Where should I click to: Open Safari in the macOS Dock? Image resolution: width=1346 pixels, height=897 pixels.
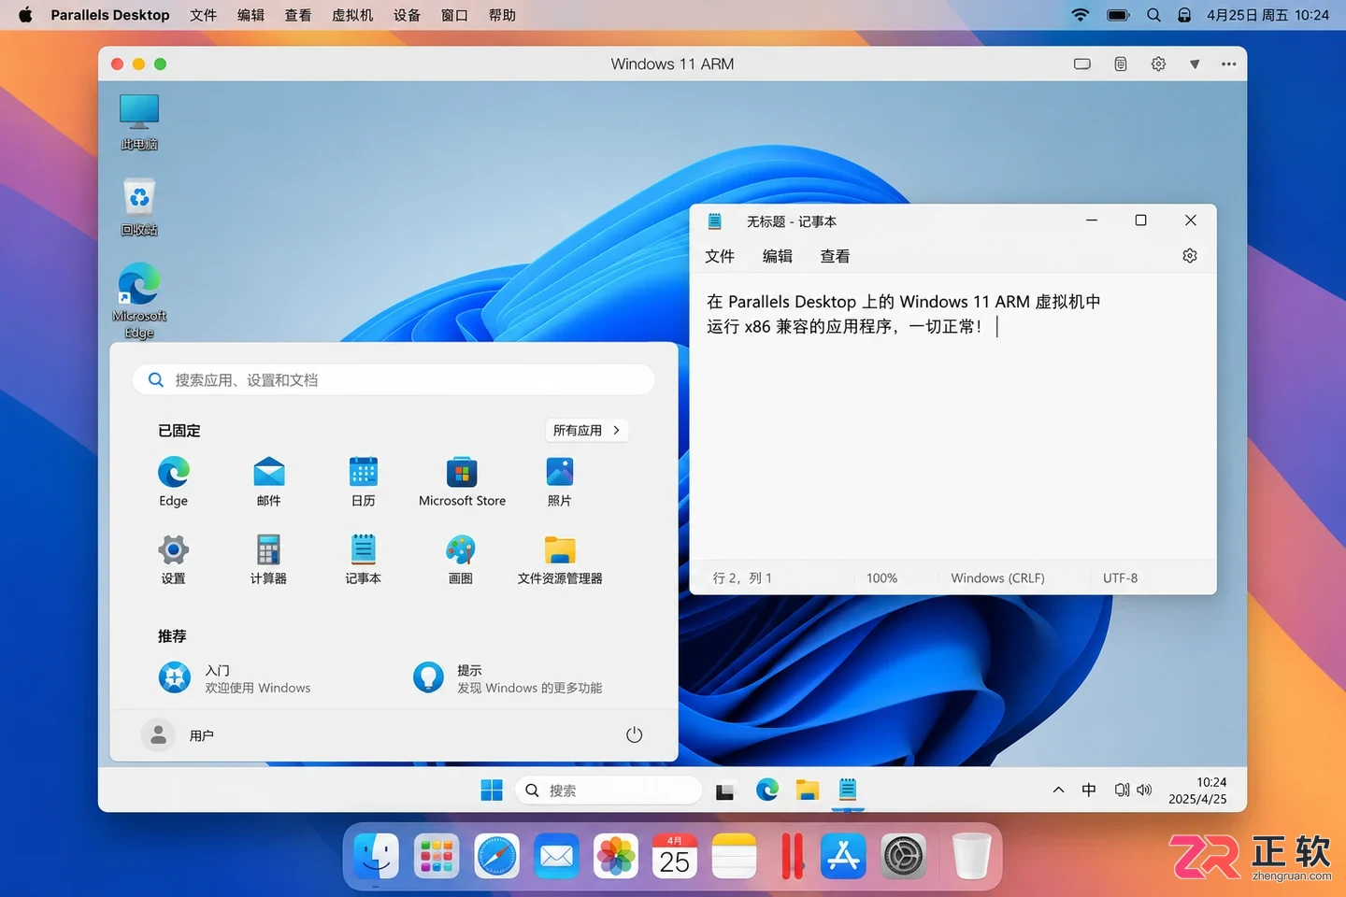pyautogui.click(x=496, y=856)
